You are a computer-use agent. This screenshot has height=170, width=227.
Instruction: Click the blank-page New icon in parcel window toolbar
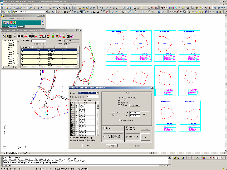[4, 36]
